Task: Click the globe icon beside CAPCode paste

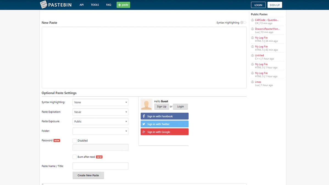Action: click(x=252, y=20)
